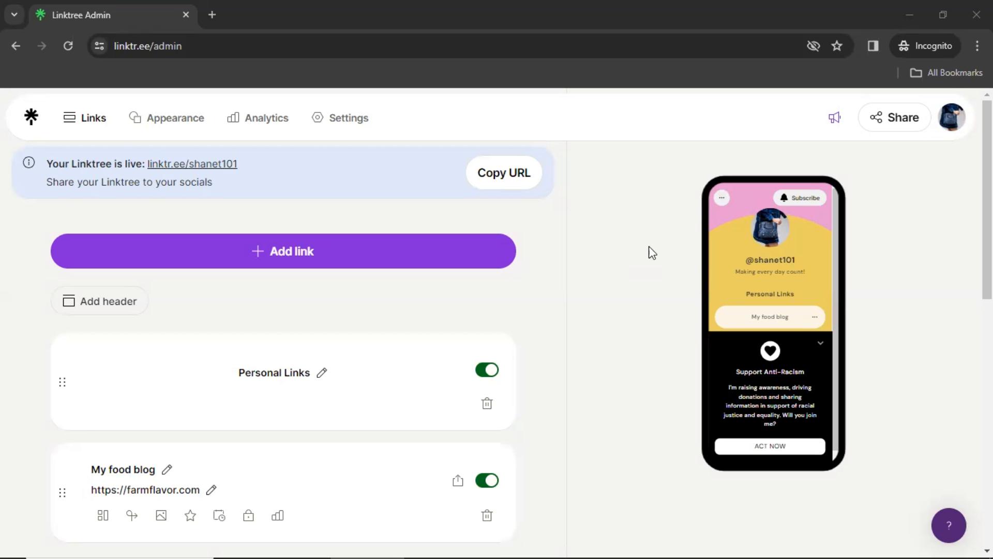Click the Add link purple button

[x=284, y=251]
